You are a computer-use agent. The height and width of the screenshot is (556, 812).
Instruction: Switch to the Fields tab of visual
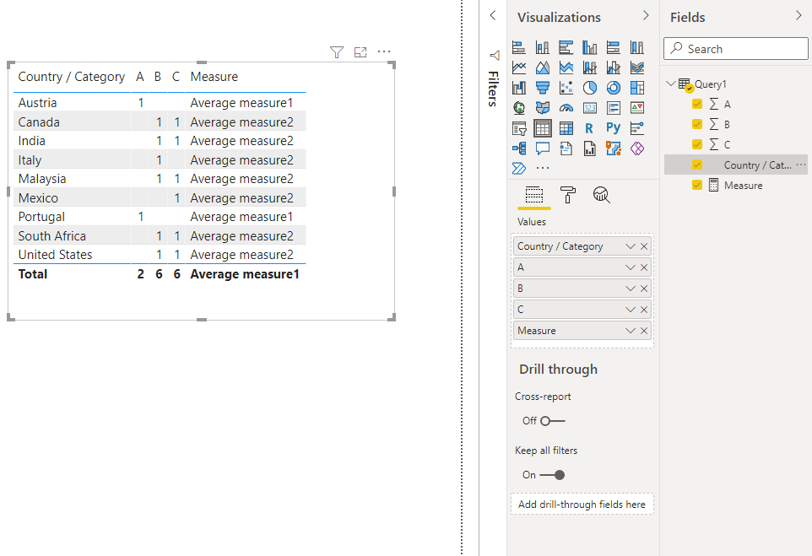[534, 196]
